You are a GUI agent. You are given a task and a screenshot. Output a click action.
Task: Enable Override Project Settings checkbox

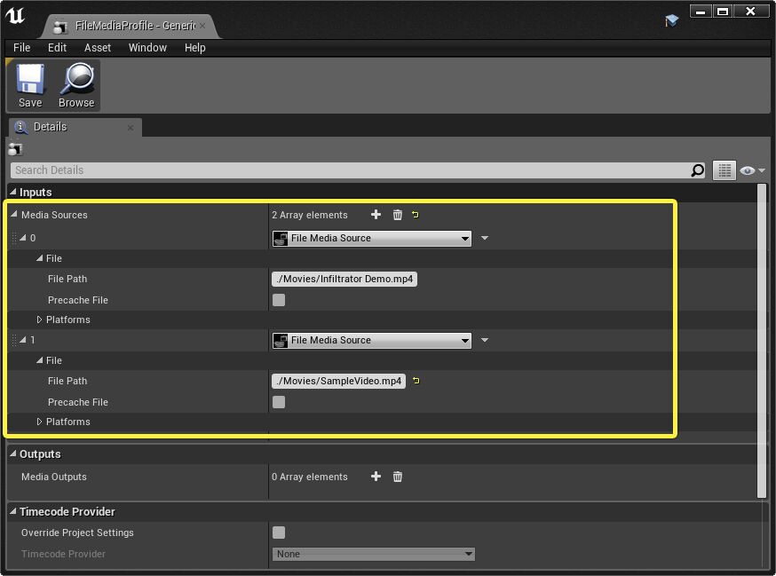279,533
